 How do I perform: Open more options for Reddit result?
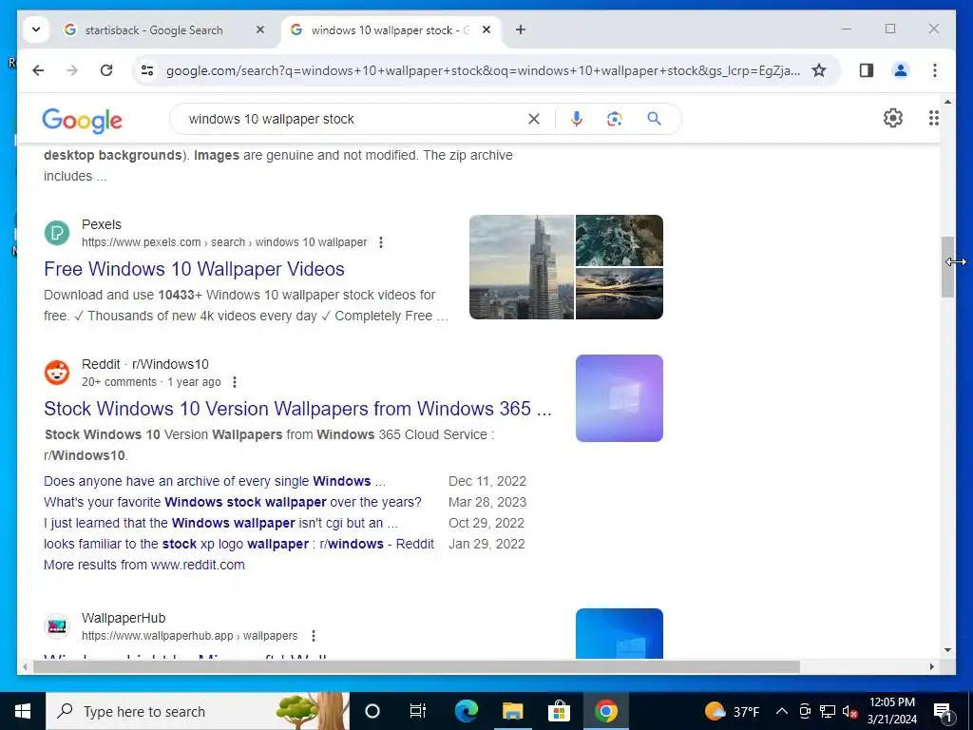(235, 382)
